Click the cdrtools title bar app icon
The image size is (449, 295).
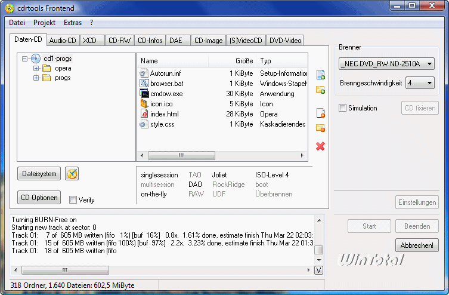pyautogui.click(x=10, y=8)
